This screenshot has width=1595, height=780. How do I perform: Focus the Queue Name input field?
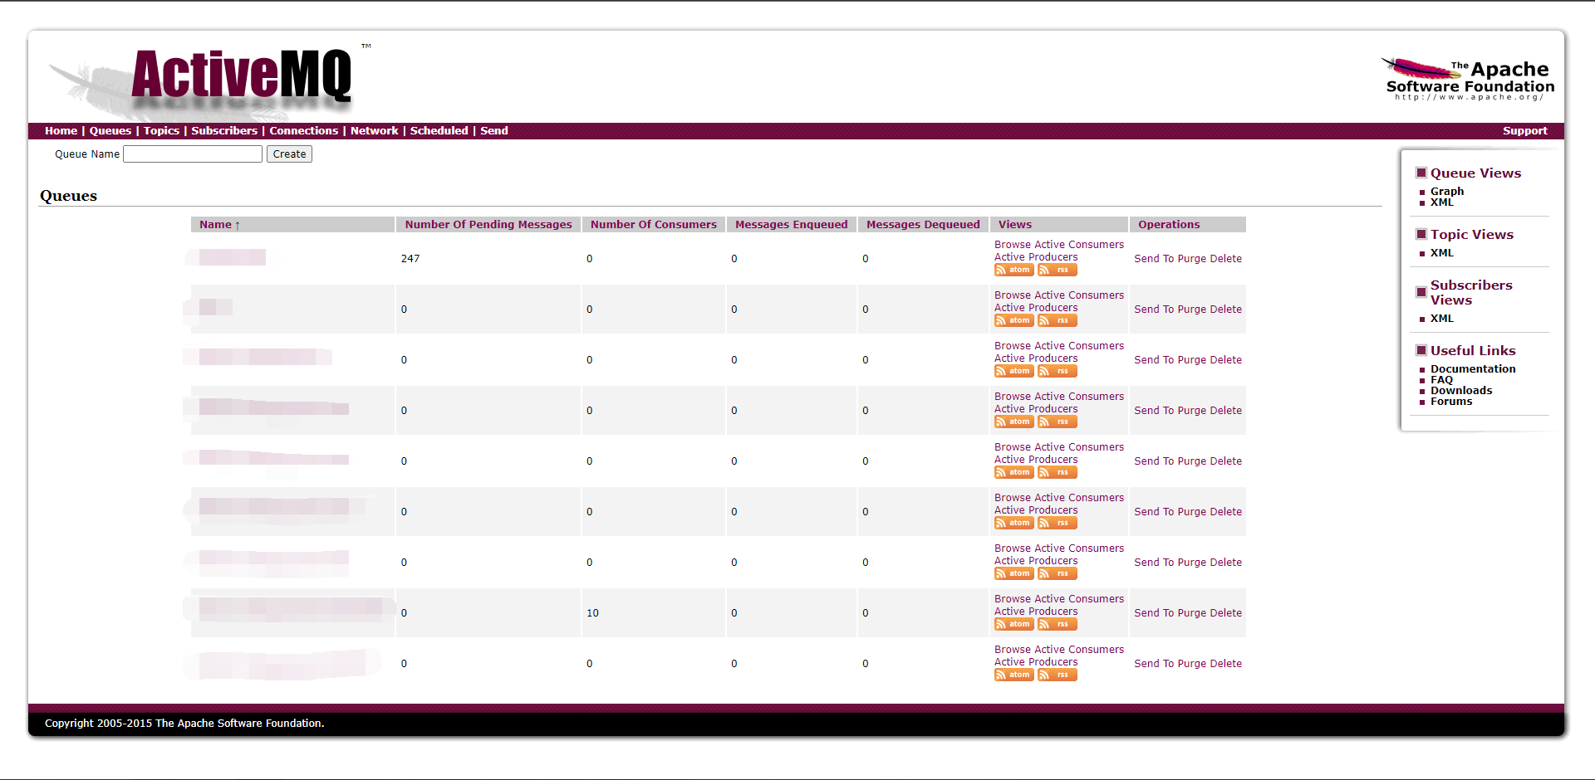click(x=193, y=154)
